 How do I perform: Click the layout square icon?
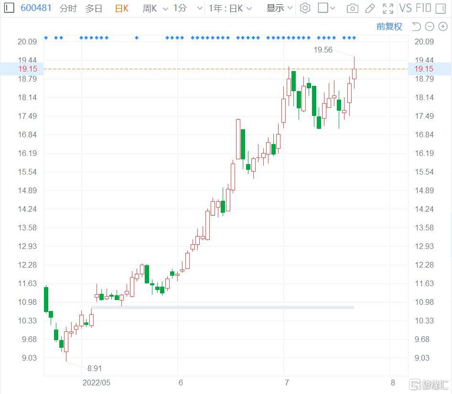(323, 8)
